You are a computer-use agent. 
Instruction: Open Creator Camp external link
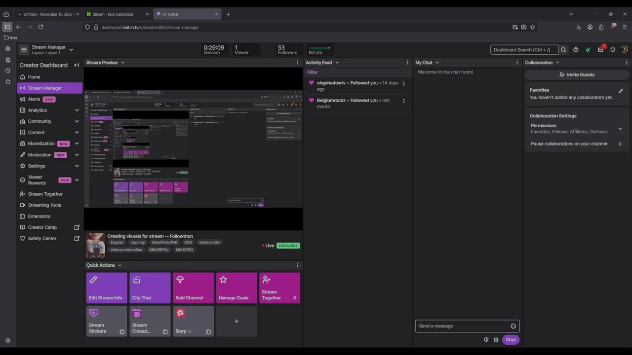(x=49, y=227)
